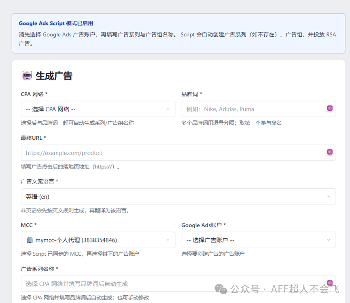Click the 'Google Ads Script 模式已启用' heading
Viewport: 350px width, 303px height.
pyautogui.click(x=56, y=23)
